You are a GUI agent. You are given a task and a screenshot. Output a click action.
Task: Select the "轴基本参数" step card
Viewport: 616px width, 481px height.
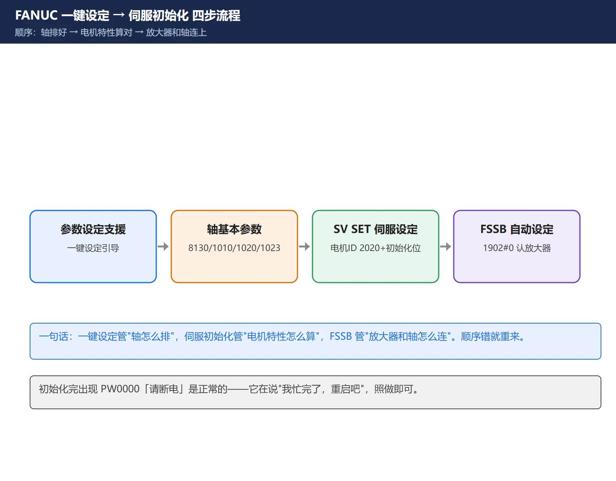click(x=234, y=247)
